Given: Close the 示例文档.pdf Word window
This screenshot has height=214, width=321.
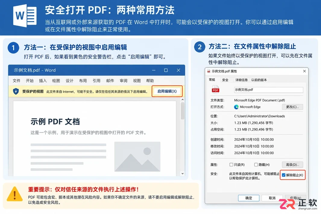Looking at the screenshot, I should tap(178, 70).
